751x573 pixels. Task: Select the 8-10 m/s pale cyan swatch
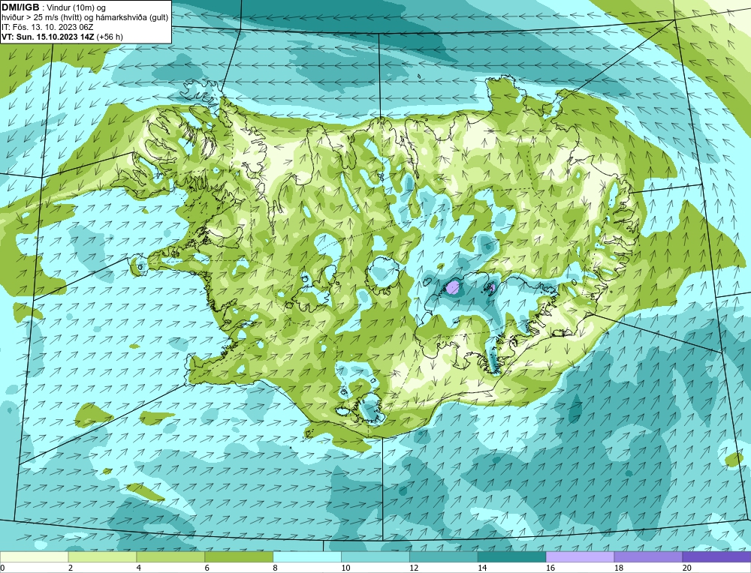coord(307,557)
